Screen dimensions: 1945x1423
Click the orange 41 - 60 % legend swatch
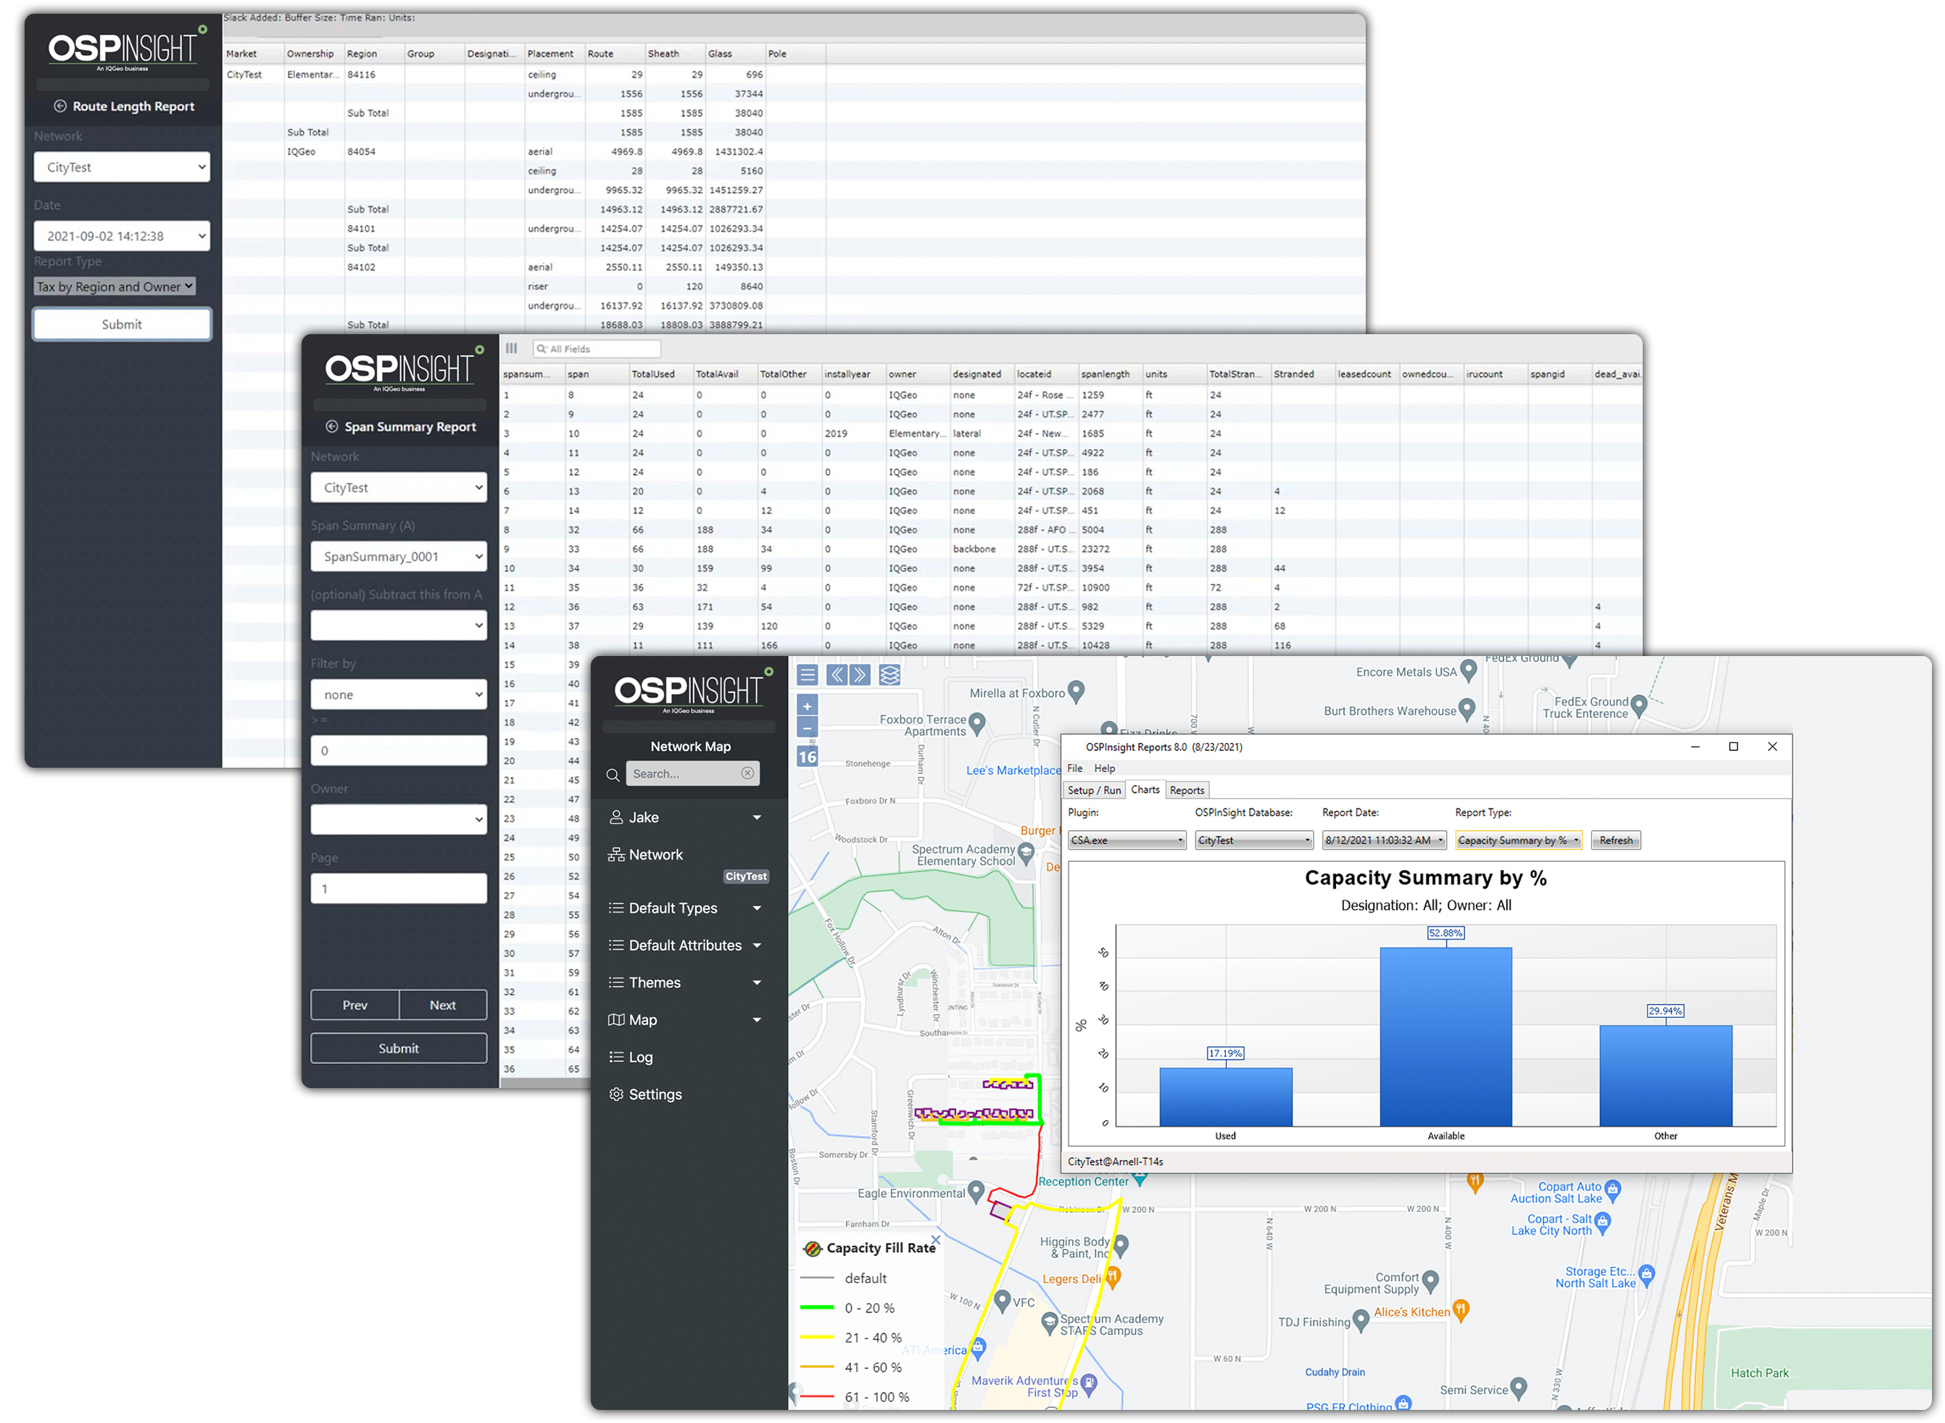pyautogui.click(x=816, y=1367)
